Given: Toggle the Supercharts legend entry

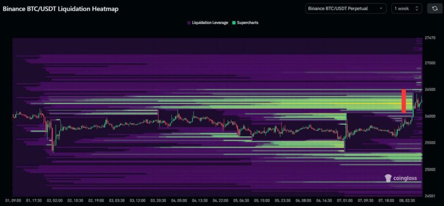Looking at the screenshot, I should (x=245, y=23).
